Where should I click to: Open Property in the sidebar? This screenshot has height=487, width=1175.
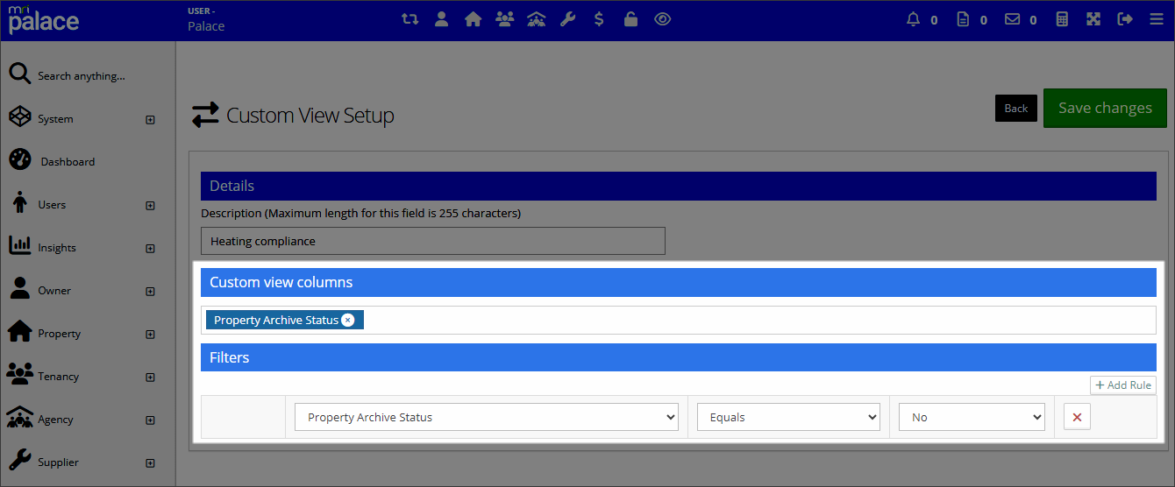pos(59,334)
